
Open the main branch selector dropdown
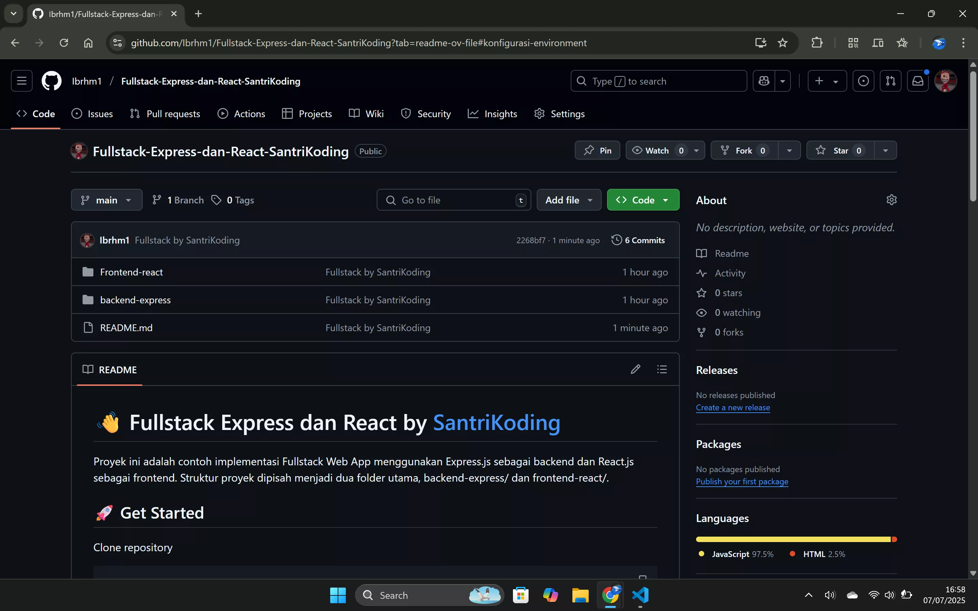coord(107,200)
